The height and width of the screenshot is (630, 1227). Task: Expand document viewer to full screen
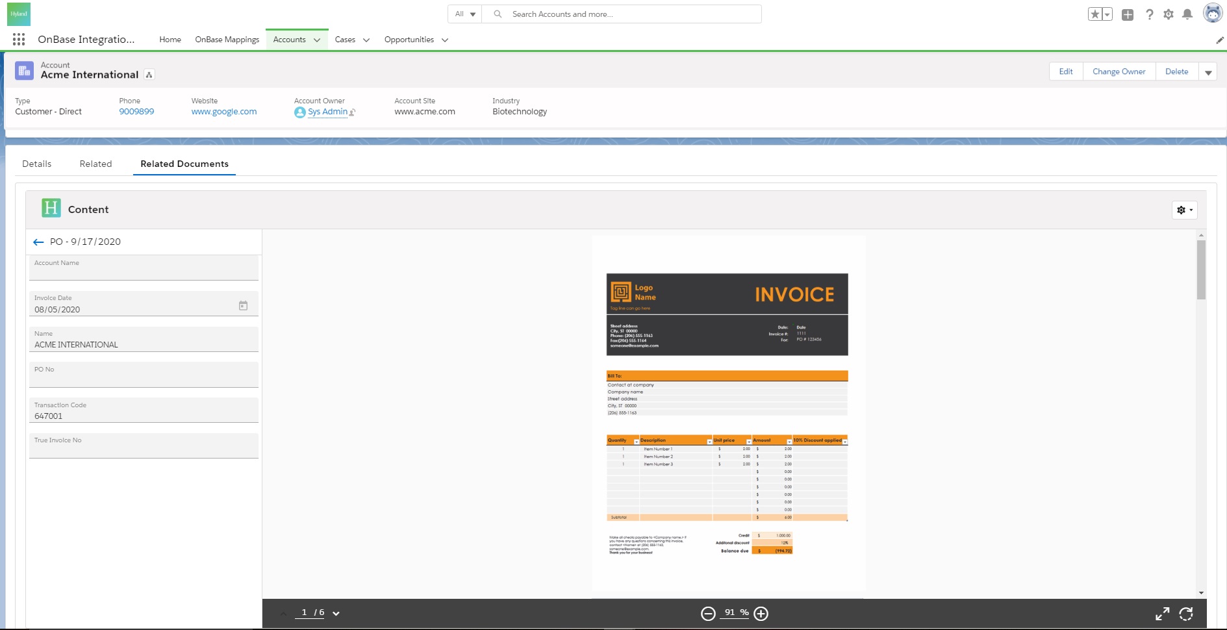[1162, 614]
